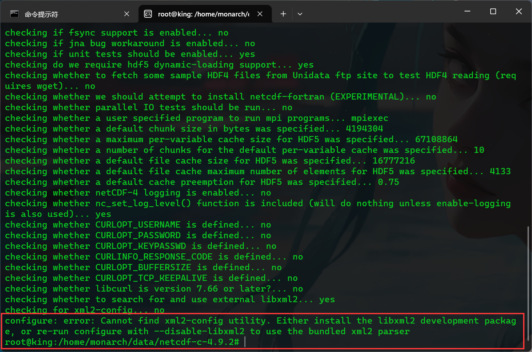
Task: Click the prompt line root@king:/home/monarch/data/netcdf-c-4.9.2#
Action: tap(122, 342)
